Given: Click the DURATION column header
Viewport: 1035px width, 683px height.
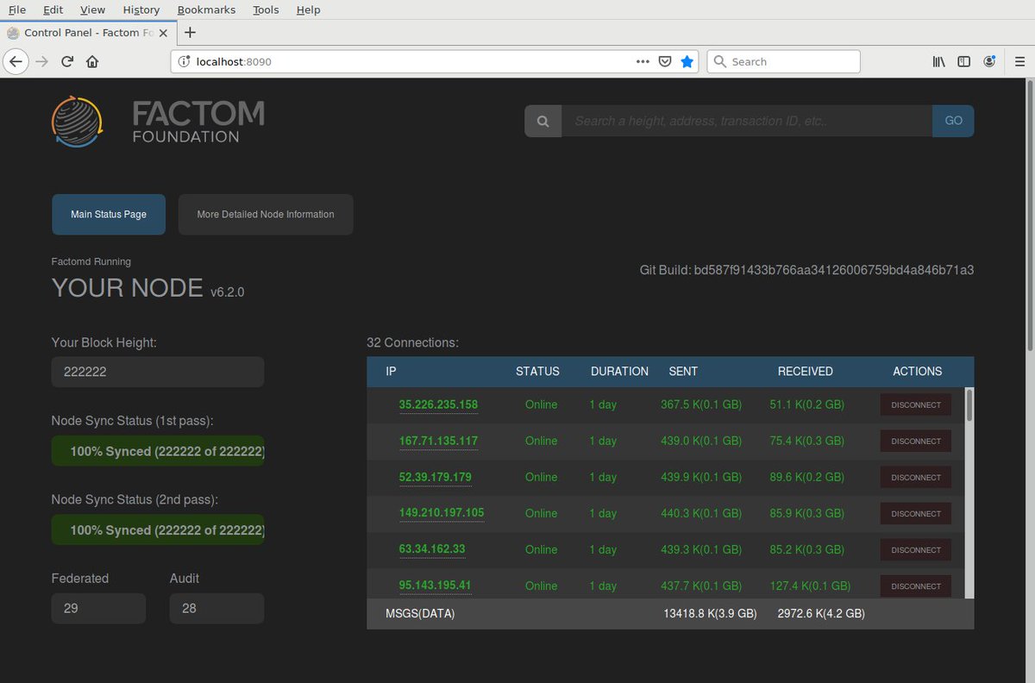Looking at the screenshot, I should (619, 372).
